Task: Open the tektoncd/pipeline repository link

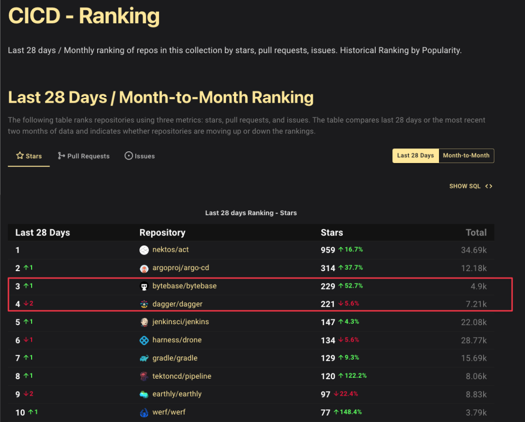Action: pos(182,376)
